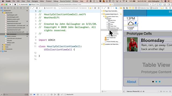This screenshot has height=96, width=172.
Task: Collapse the WeatherGift yellow group folder
Action: coord(2,13)
